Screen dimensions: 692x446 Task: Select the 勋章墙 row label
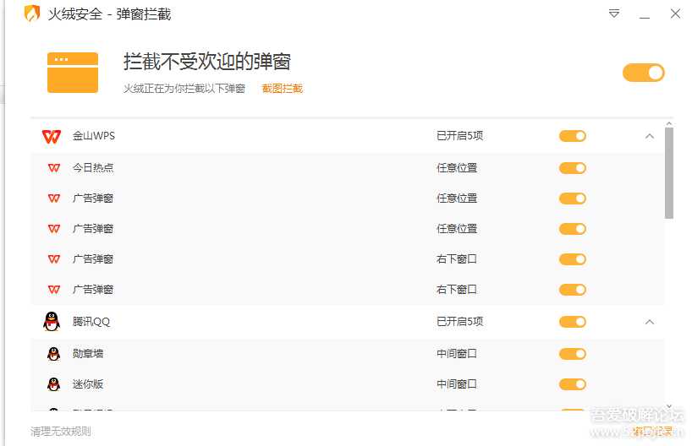pos(88,353)
